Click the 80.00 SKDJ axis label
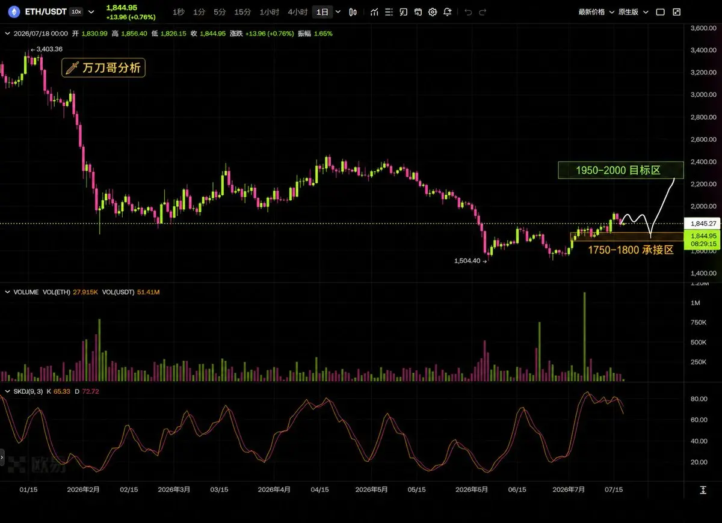 (698, 399)
